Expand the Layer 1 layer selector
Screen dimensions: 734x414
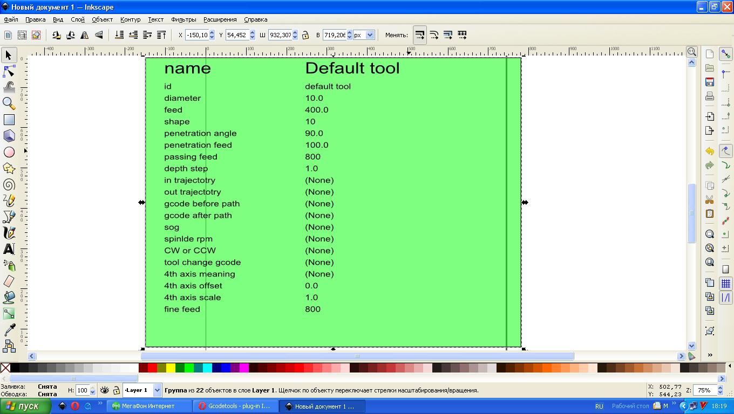pyautogui.click(x=157, y=390)
